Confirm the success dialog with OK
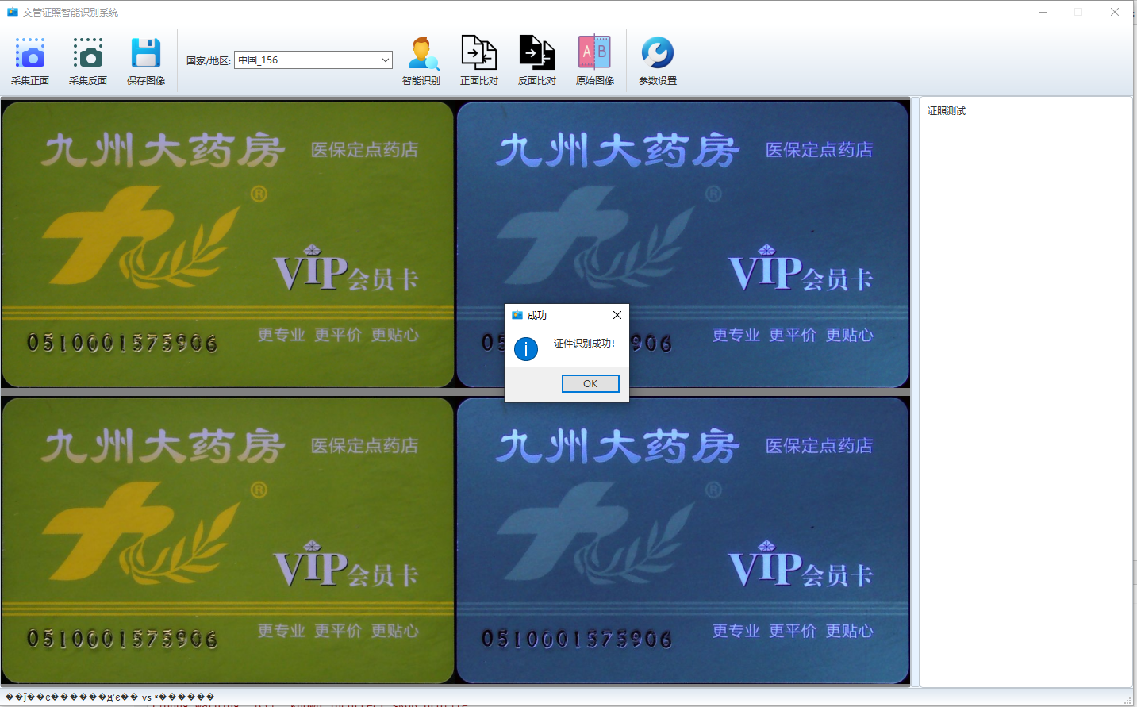Viewport: 1137px width, 707px height. point(590,383)
